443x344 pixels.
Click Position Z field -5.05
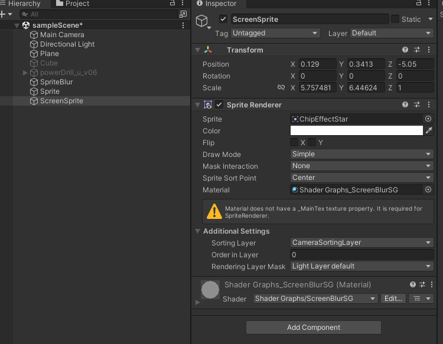pos(415,64)
